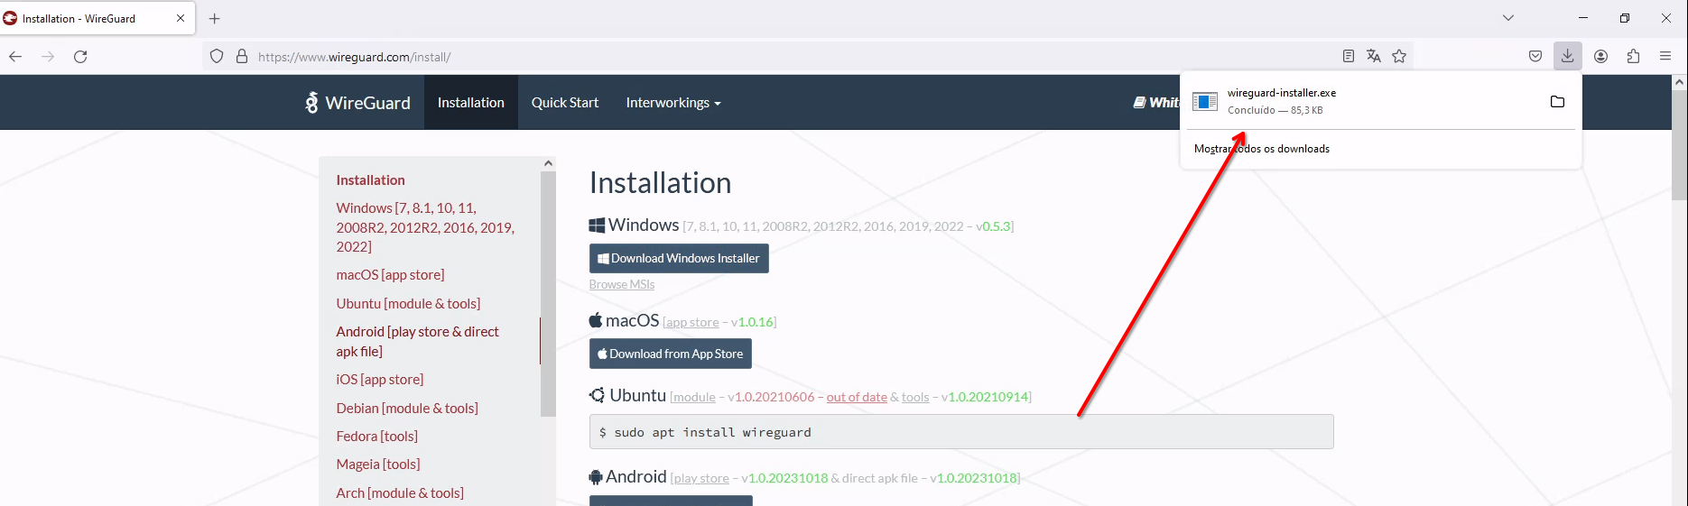Click Download from App Store button
This screenshot has height=506, width=1688.
point(671,354)
